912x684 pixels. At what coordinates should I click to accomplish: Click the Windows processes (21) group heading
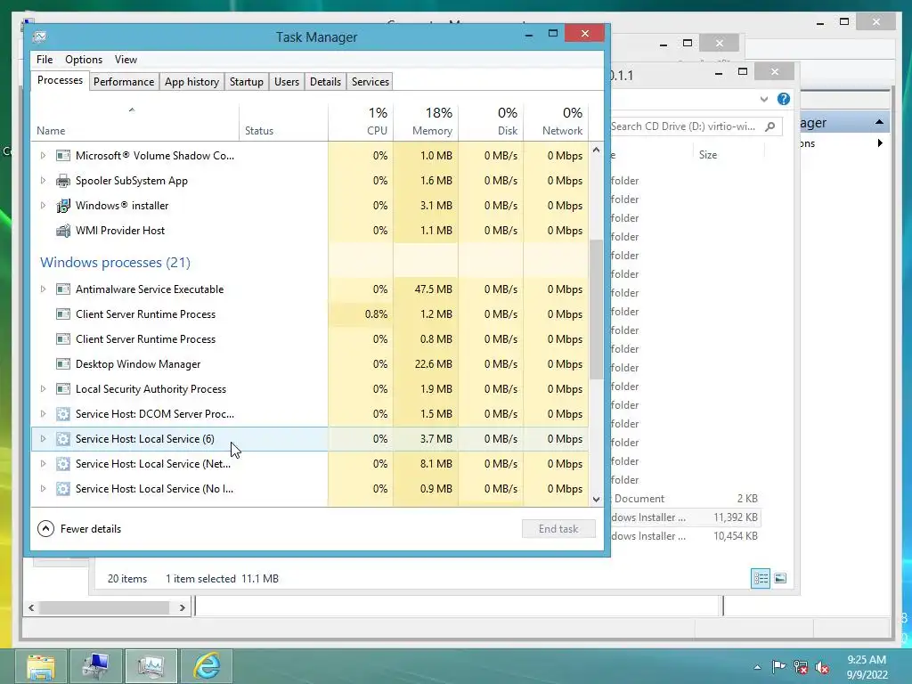[x=115, y=263]
